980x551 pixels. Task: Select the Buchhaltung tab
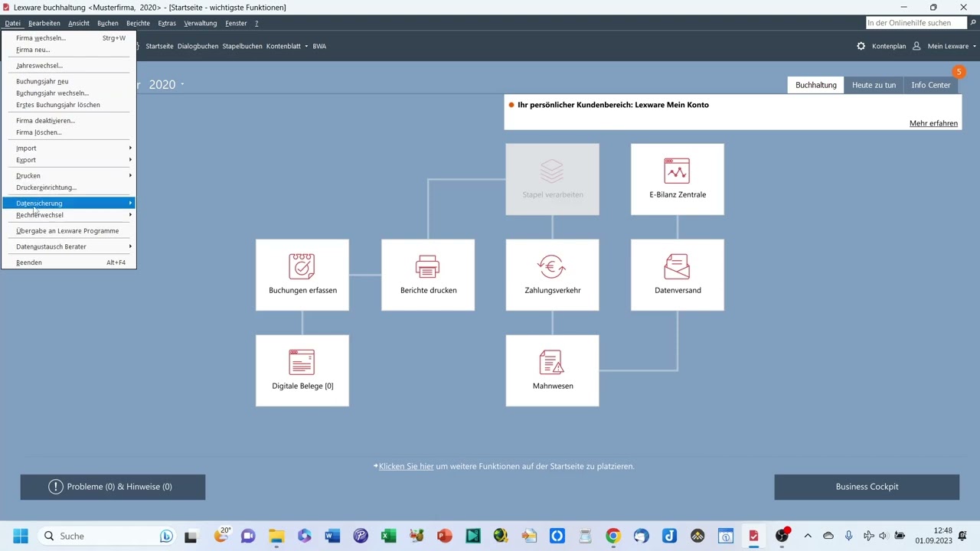[x=815, y=85]
